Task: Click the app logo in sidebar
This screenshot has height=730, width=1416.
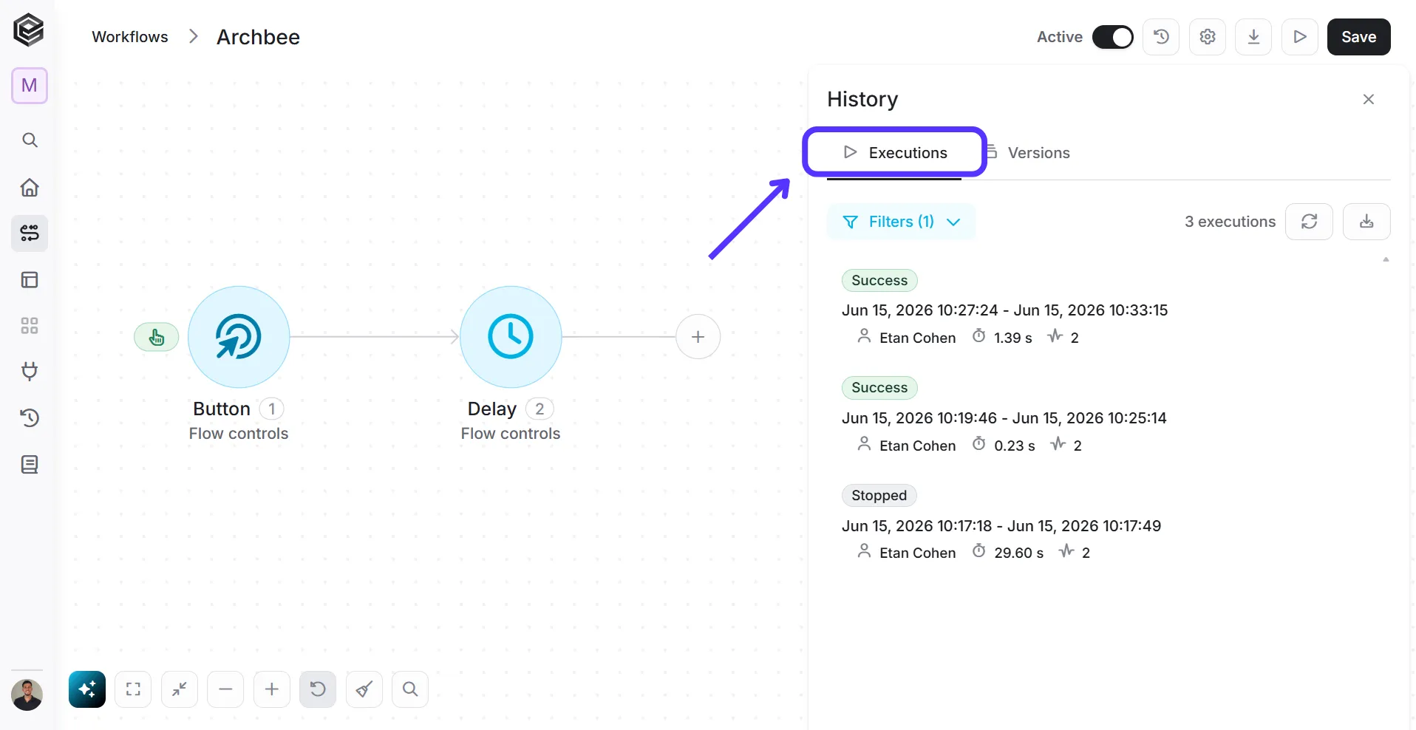Action: (29, 30)
